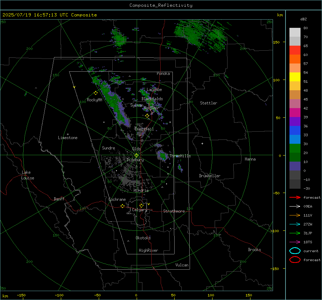This screenshot has width=322, height=300.
Task: Click the Banff label
Action: (59, 199)
